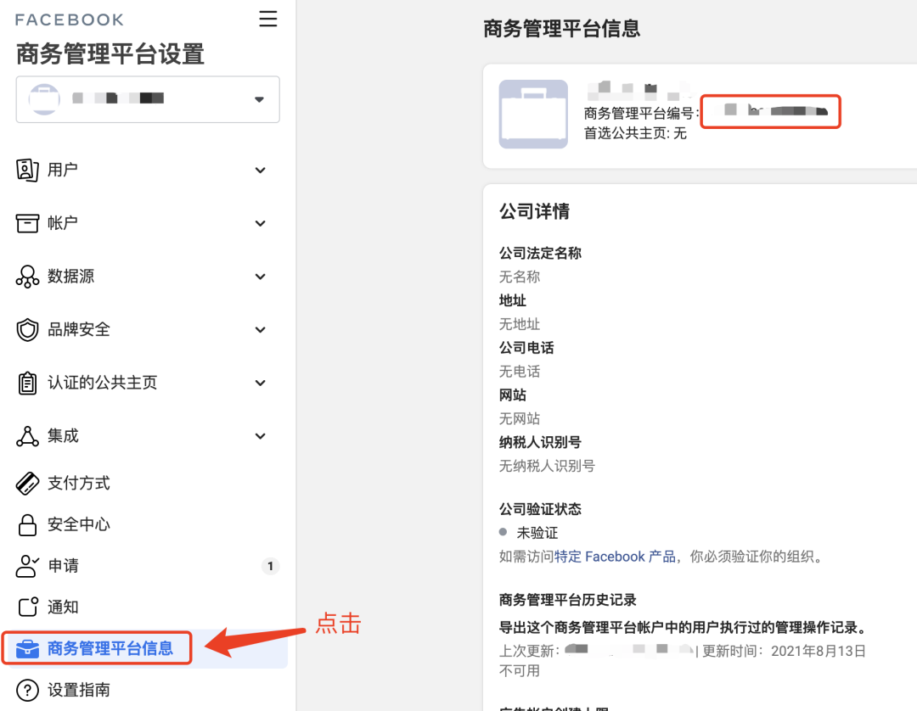Open the hamburger menu icon
The width and height of the screenshot is (917, 711).
pos(267,19)
